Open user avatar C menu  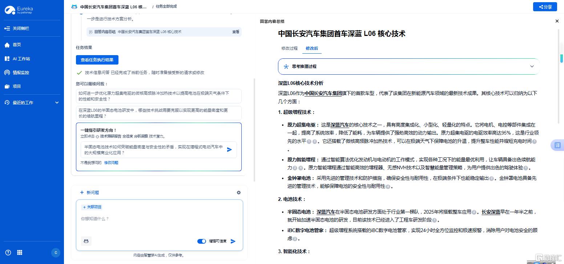56,253
